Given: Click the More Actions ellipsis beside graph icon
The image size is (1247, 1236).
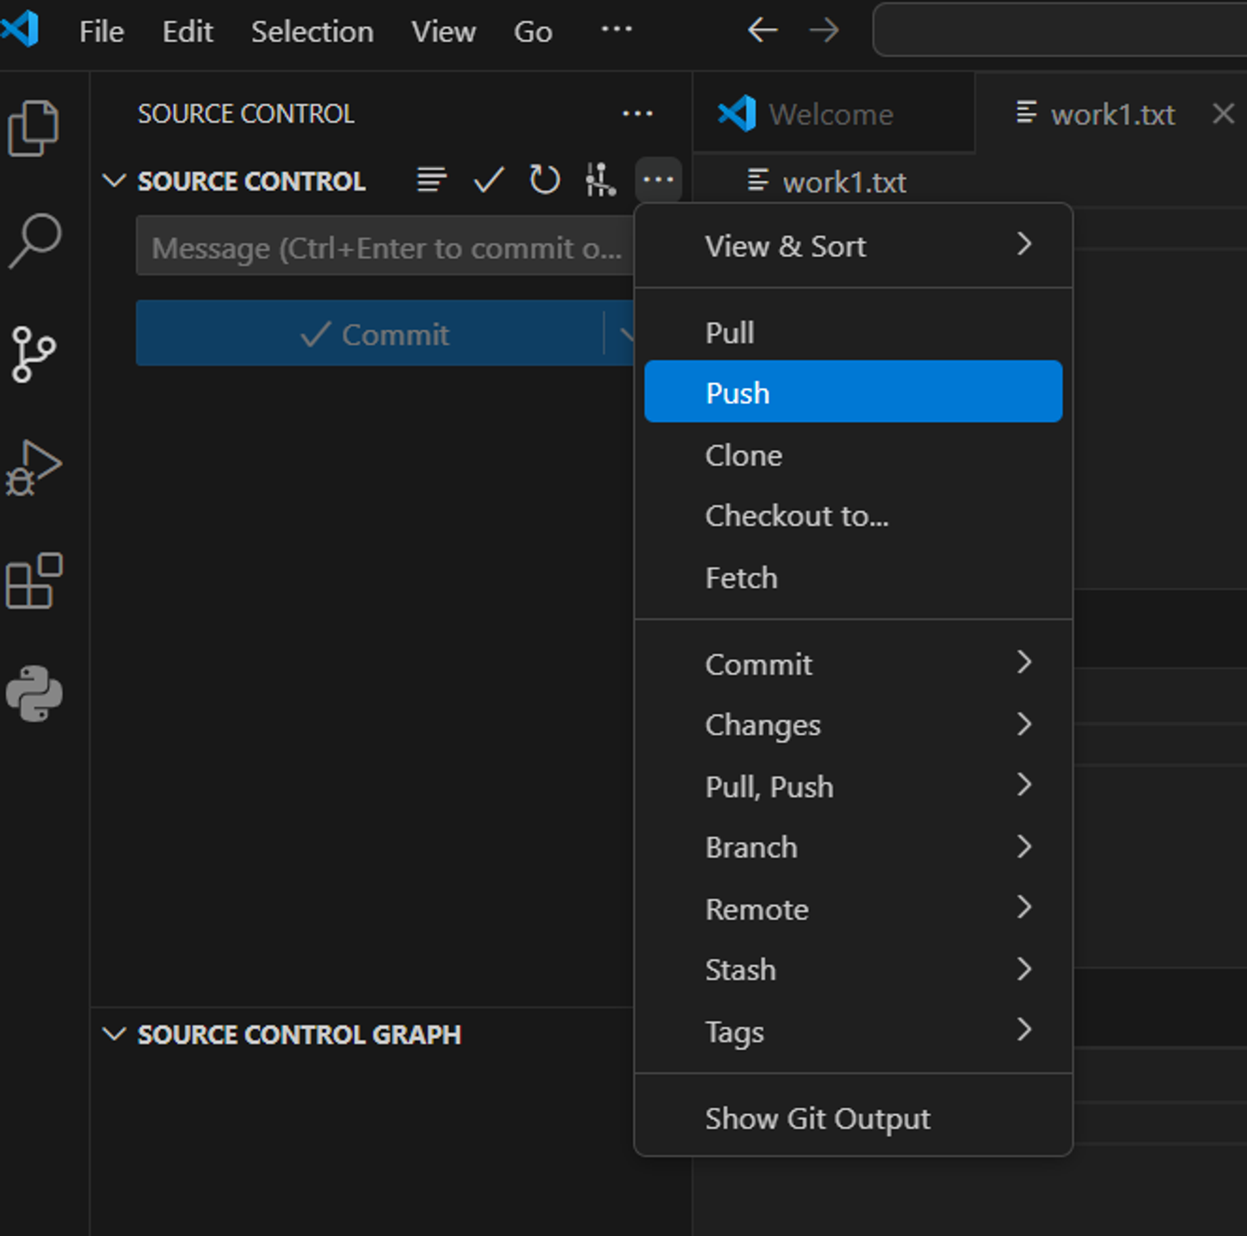Looking at the screenshot, I should (x=658, y=180).
